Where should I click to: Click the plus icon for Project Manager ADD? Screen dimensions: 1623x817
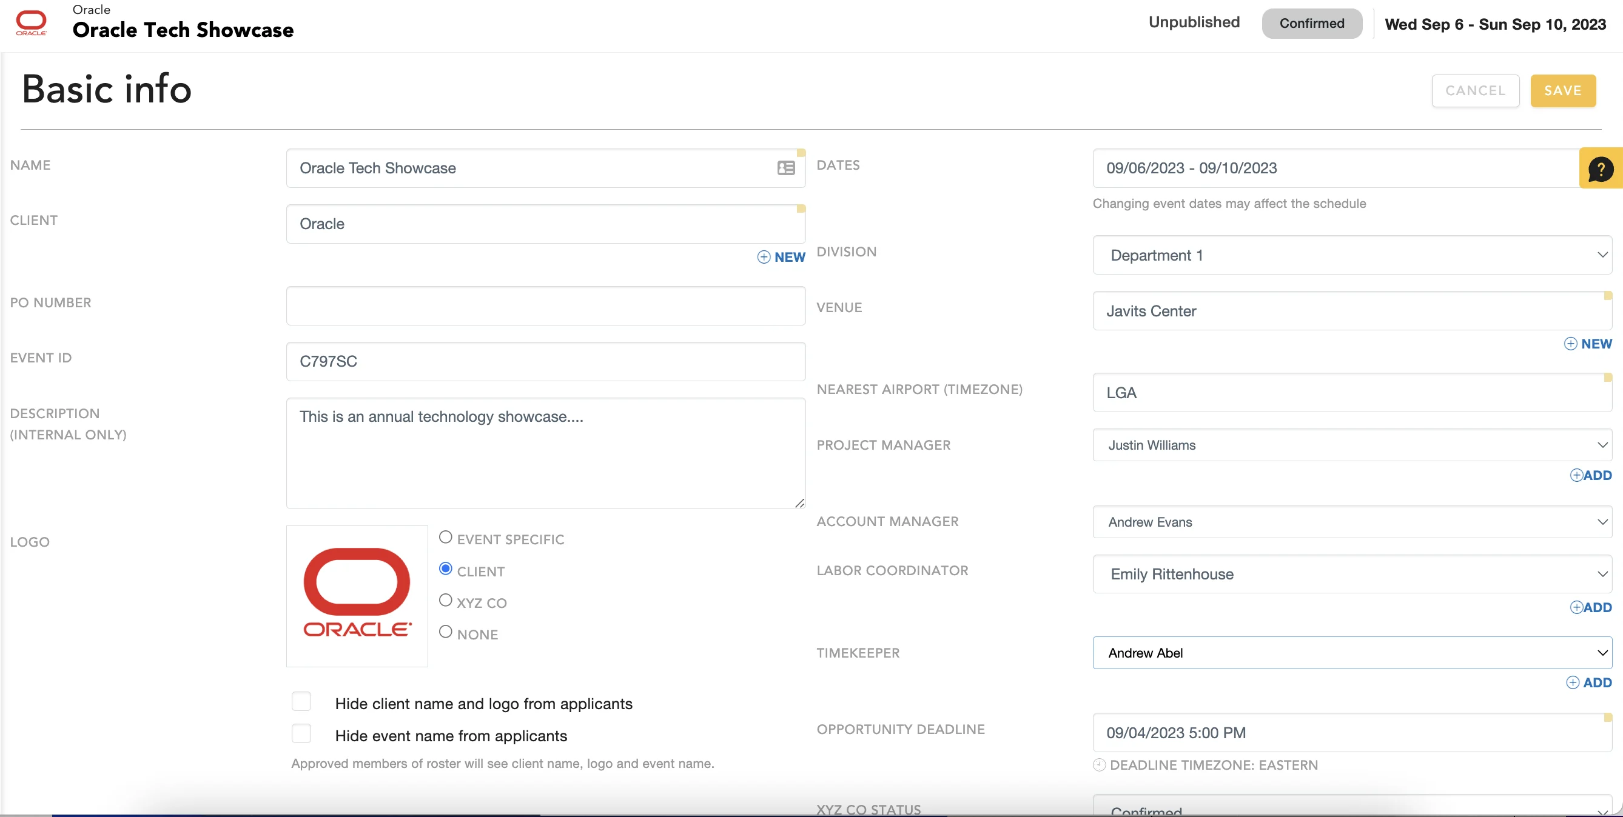click(x=1576, y=475)
